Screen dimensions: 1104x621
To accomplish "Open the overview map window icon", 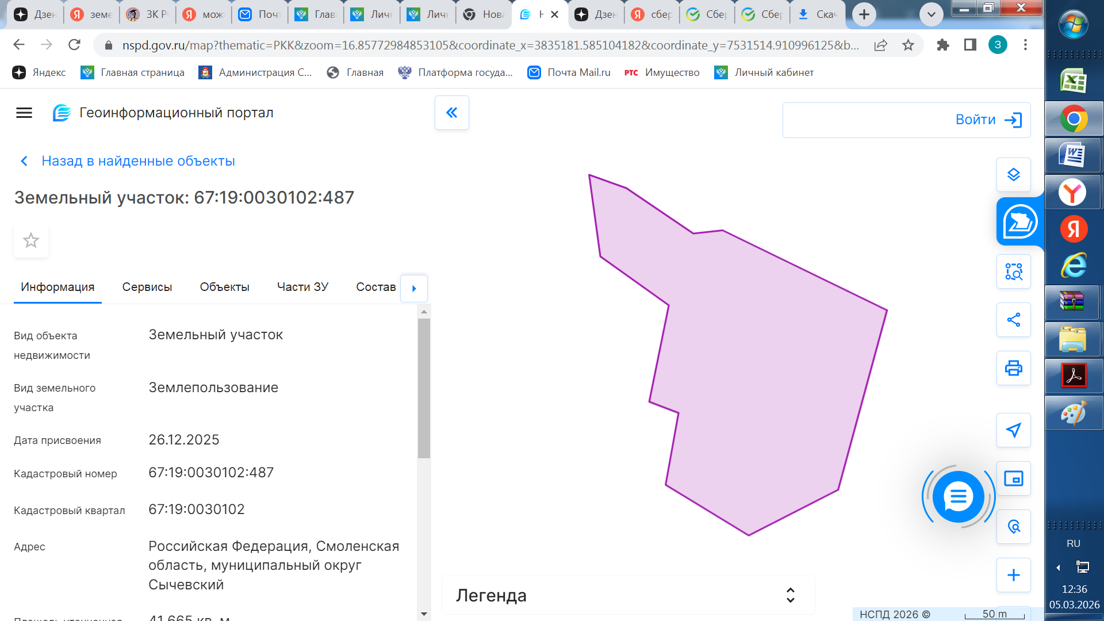I will click(1013, 478).
